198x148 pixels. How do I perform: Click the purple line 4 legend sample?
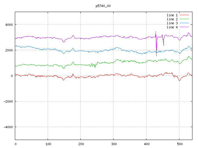click(x=184, y=27)
